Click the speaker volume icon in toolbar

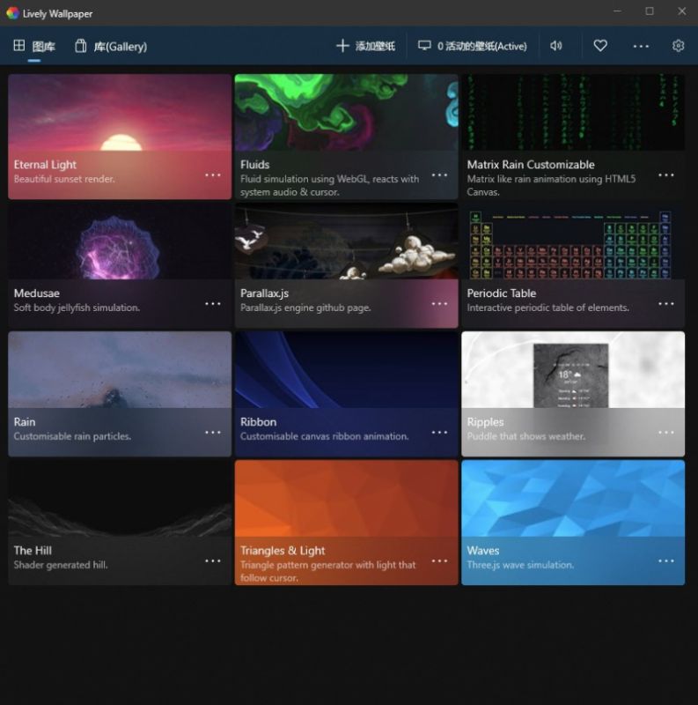(555, 46)
